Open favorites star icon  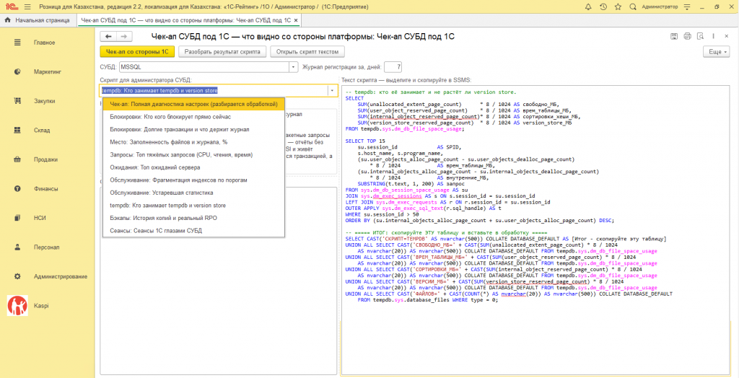[618, 7]
